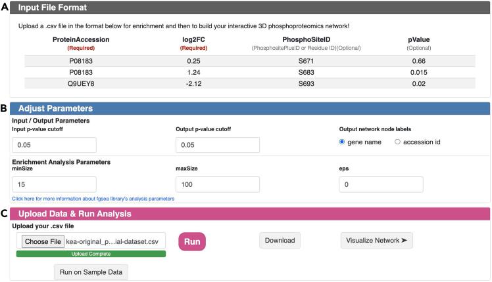Open Visualize Network view

376,240
